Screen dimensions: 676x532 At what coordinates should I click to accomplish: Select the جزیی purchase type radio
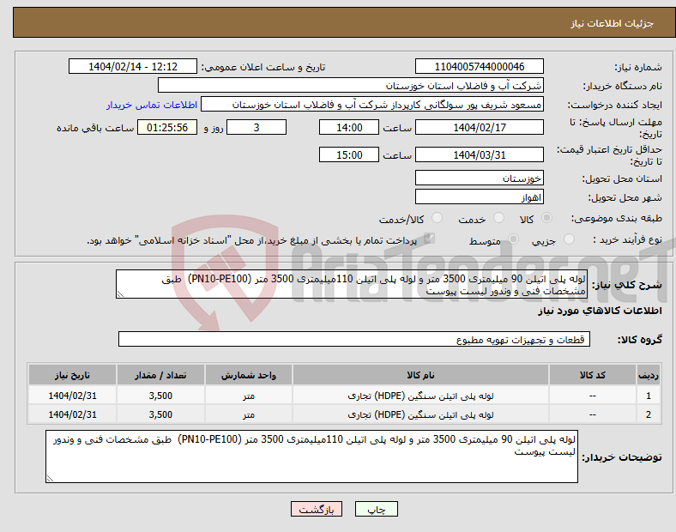[569, 239]
